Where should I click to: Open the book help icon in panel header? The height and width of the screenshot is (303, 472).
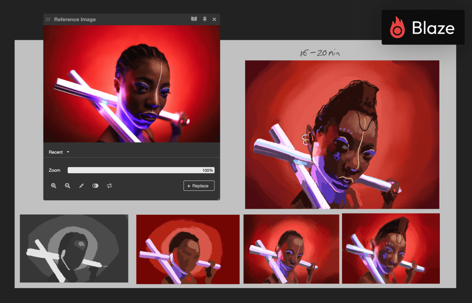pyautogui.click(x=194, y=19)
